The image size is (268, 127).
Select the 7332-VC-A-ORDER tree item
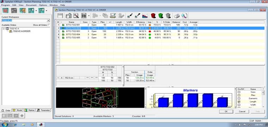point(22,31)
